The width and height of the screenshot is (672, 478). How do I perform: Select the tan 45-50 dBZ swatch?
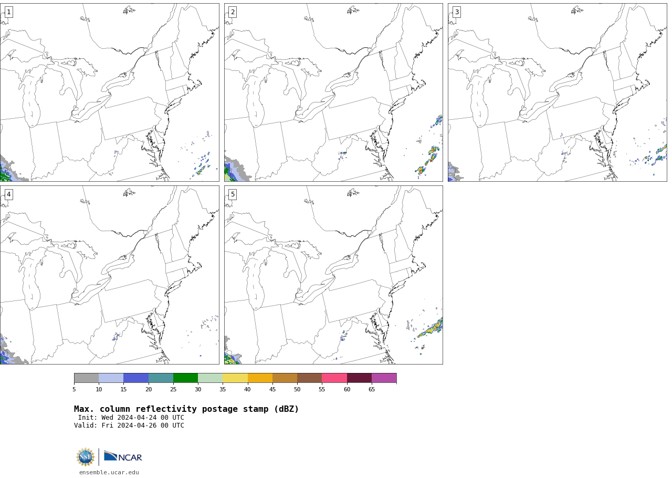[285, 378]
